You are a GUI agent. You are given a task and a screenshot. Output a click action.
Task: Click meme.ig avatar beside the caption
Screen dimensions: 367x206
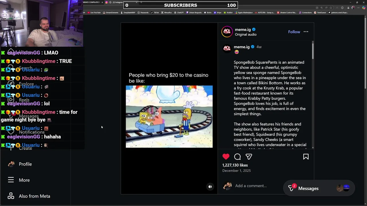227,48
